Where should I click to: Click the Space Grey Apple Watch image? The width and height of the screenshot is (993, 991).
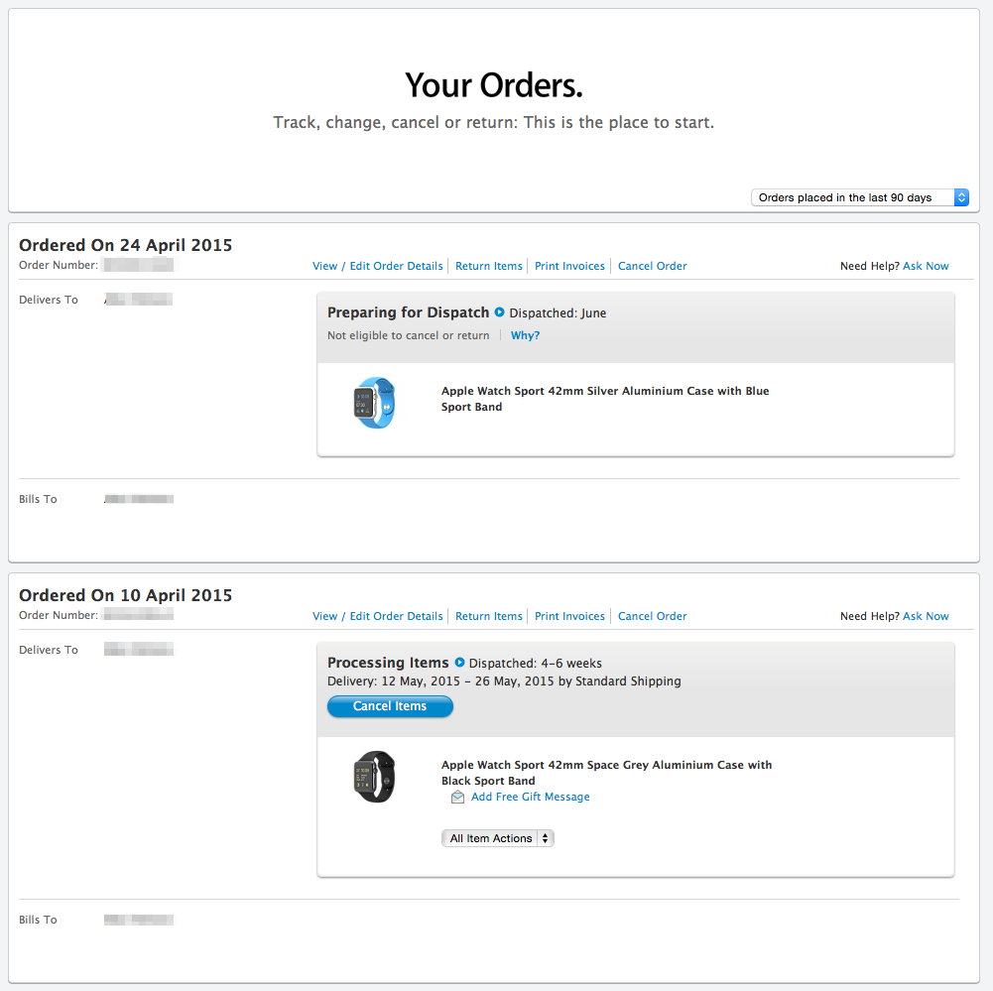[374, 777]
